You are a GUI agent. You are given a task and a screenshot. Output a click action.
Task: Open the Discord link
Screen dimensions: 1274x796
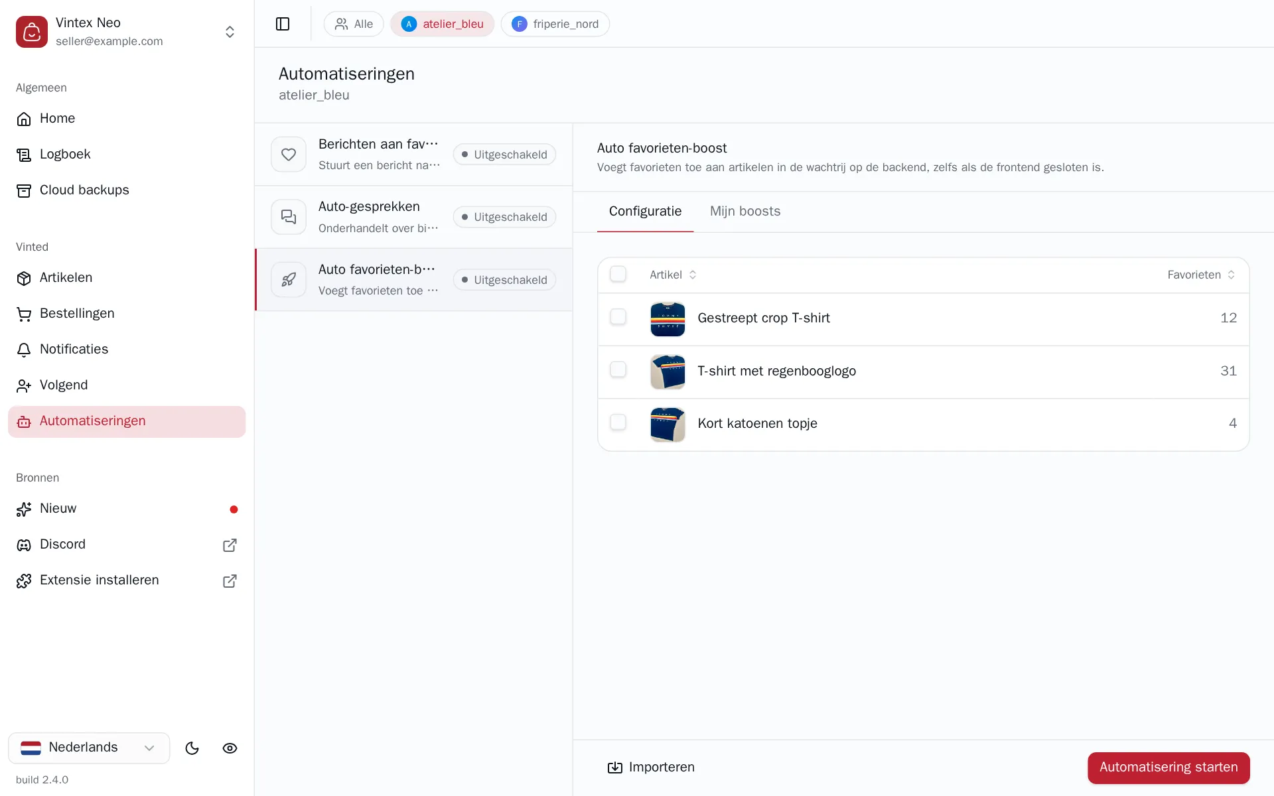pos(127,545)
